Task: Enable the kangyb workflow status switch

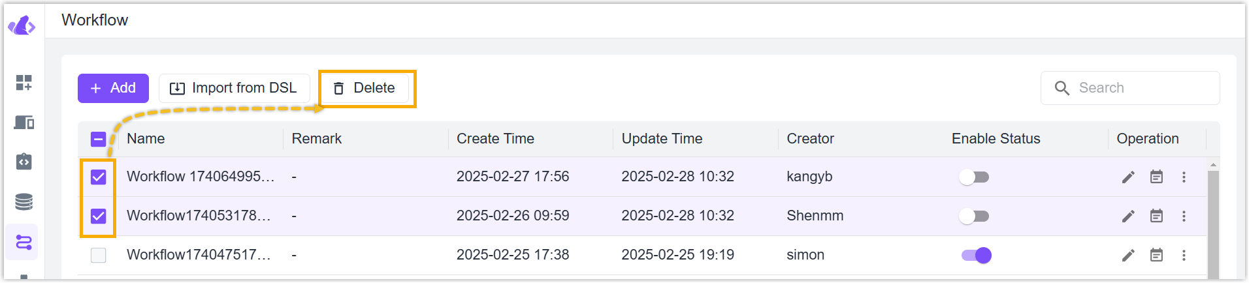Action: [974, 177]
